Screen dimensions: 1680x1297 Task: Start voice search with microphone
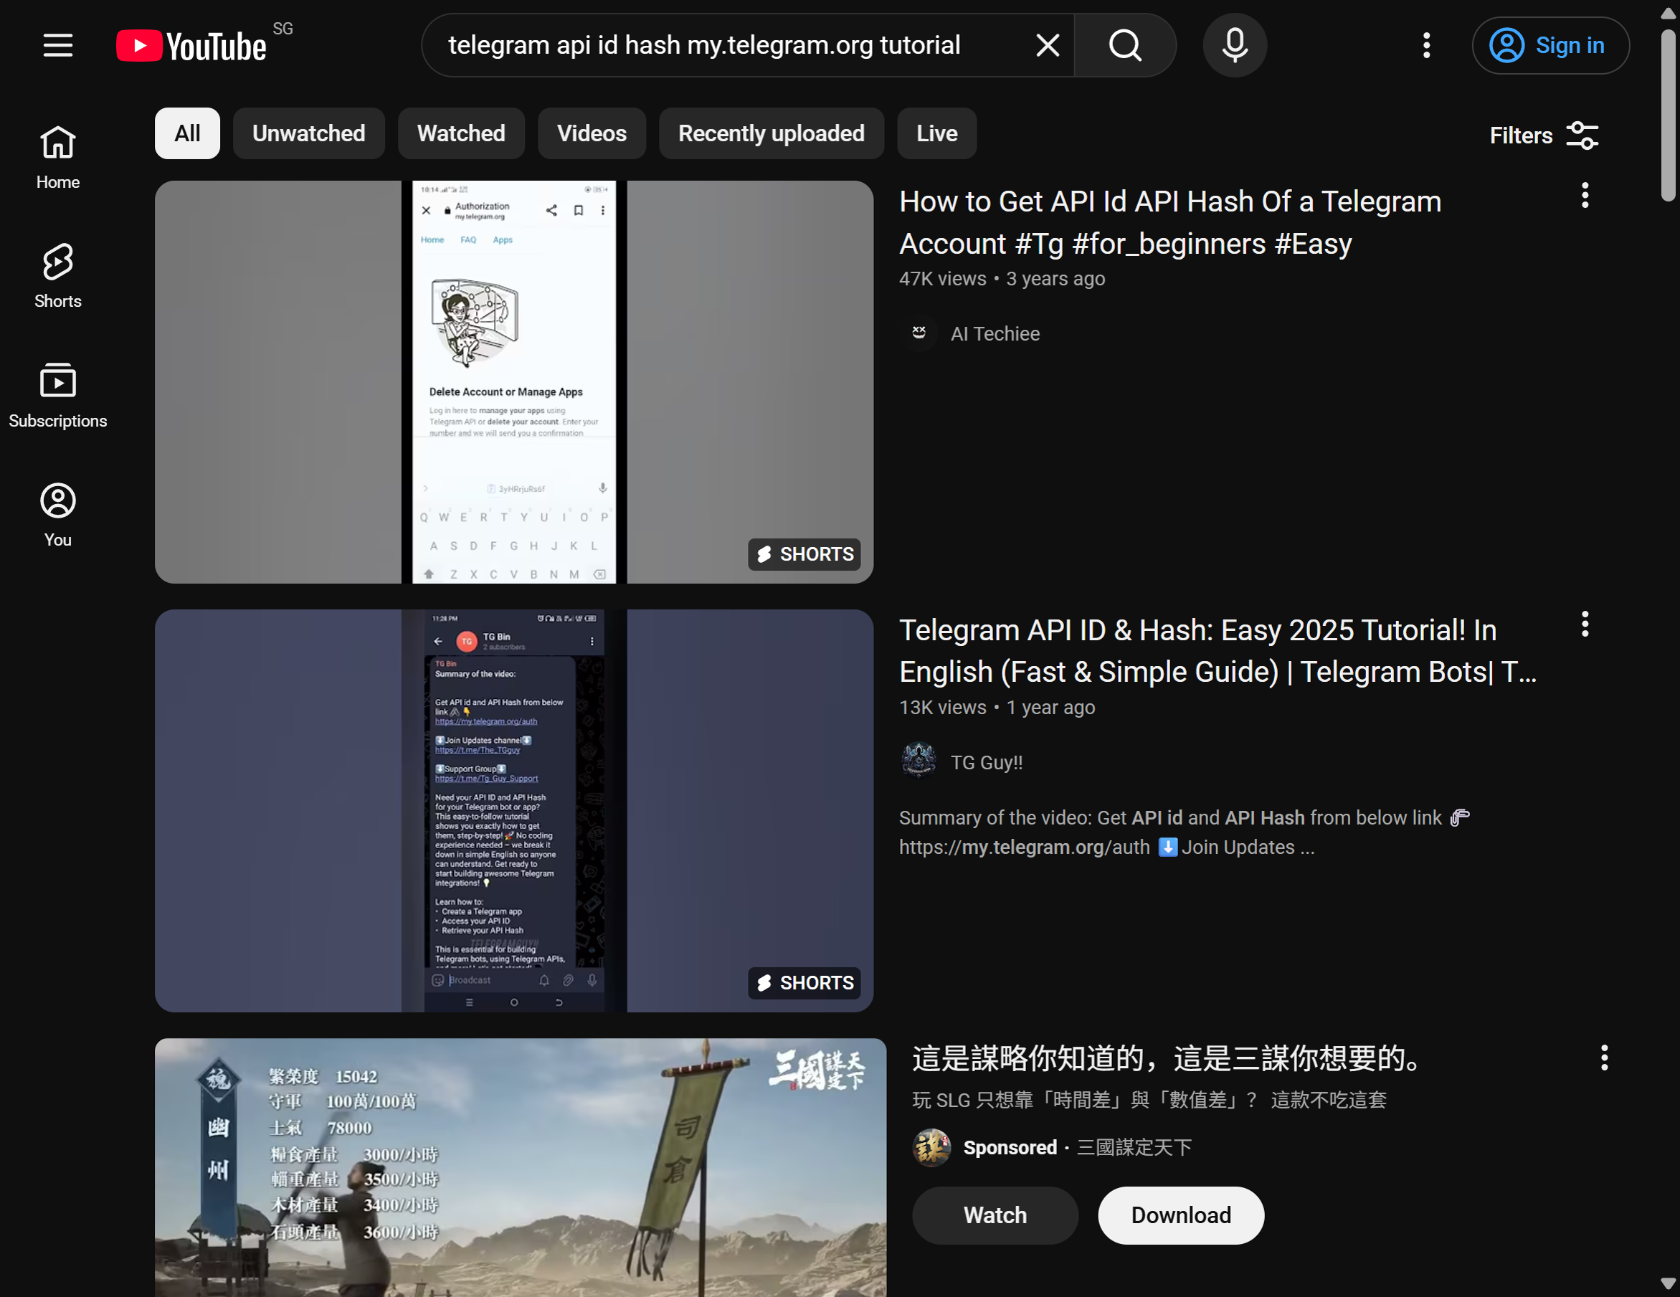(1235, 45)
